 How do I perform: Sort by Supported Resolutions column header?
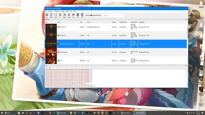(x=134, y=22)
